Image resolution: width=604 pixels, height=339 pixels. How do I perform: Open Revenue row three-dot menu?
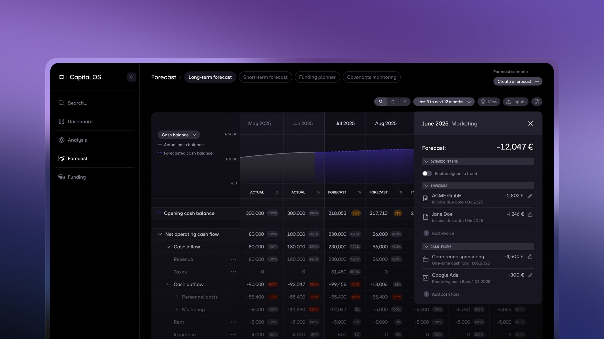(233, 259)
